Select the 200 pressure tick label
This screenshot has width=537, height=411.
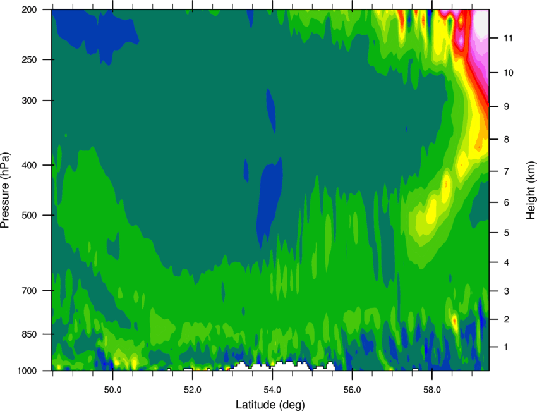tap(30, 10)
